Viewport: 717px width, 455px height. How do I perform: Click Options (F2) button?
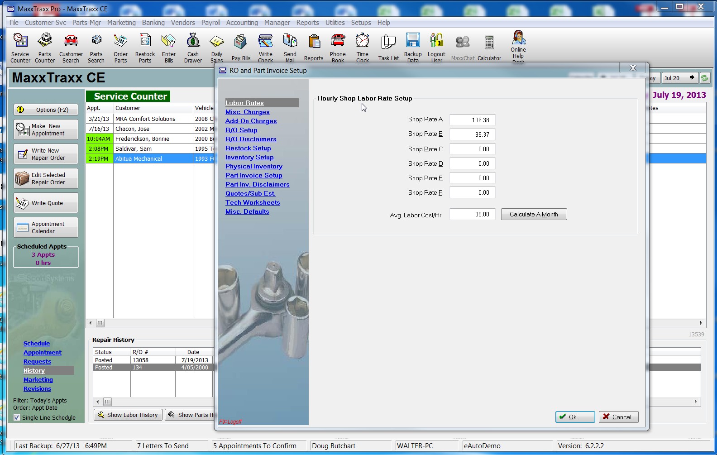point(46,110)
